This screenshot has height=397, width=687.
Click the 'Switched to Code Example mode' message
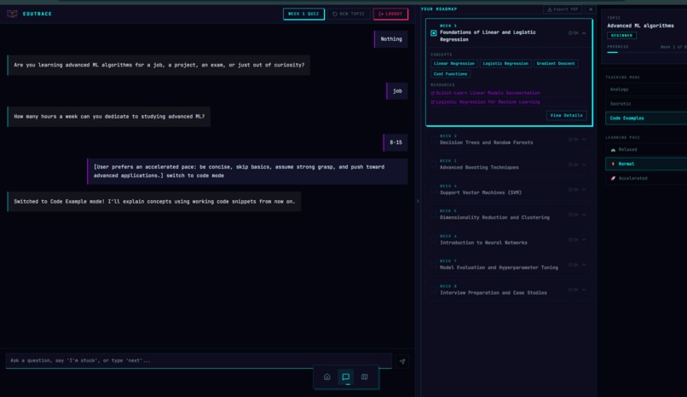154,202
